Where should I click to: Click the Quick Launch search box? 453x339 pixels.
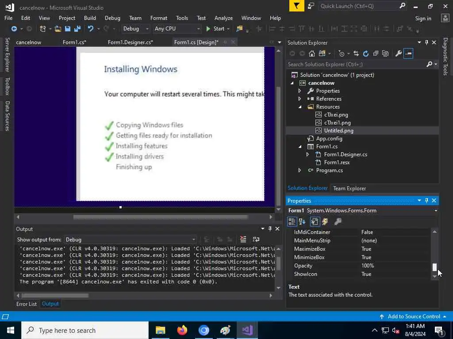(358, 6)
